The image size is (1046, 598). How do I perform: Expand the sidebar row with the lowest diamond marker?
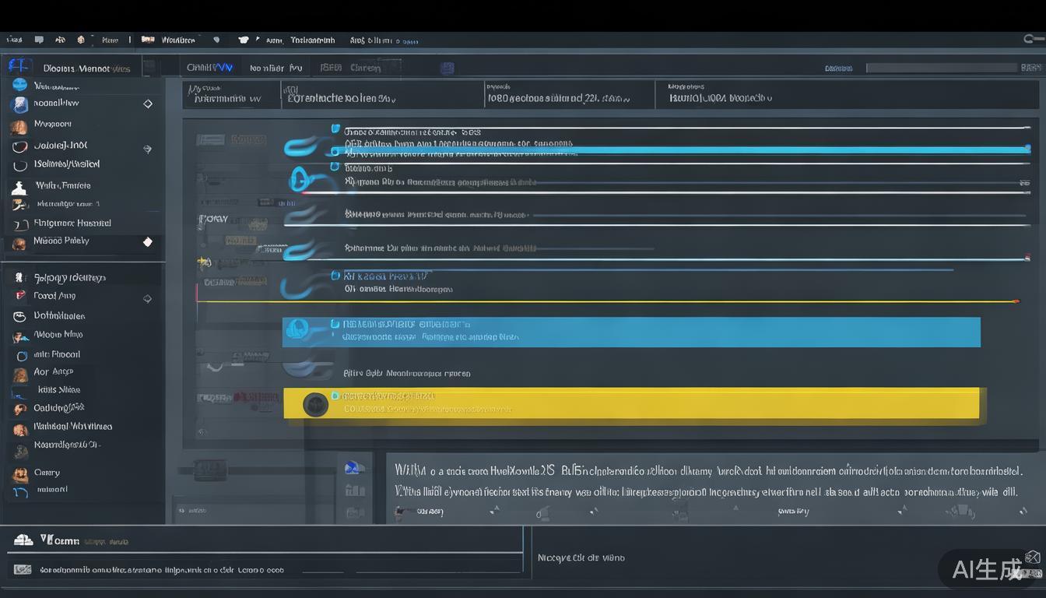tap(147, 299)
